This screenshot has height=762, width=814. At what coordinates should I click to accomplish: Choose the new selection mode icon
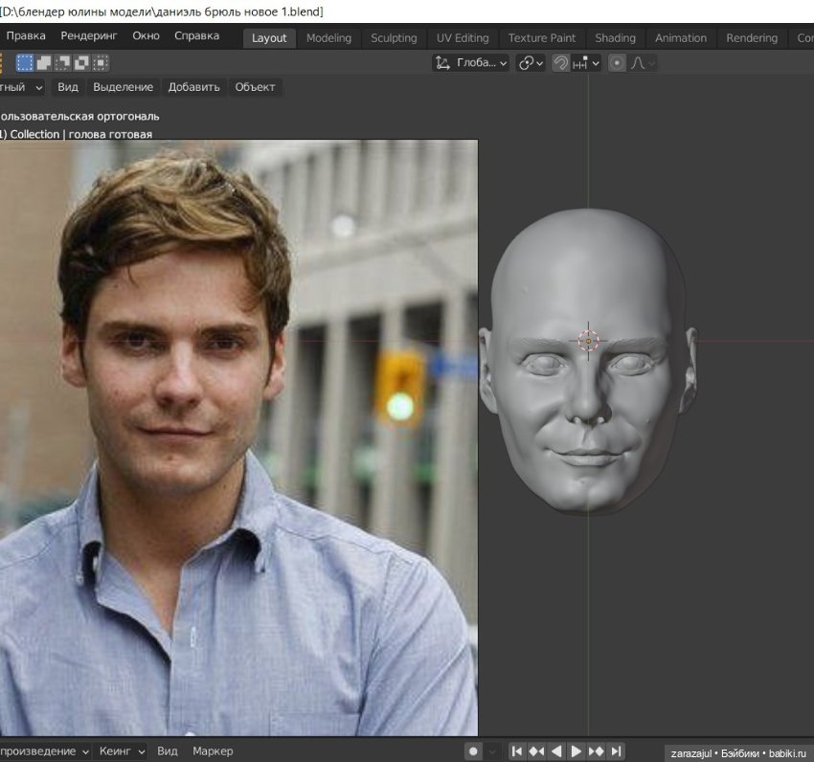tap(25, 63)
